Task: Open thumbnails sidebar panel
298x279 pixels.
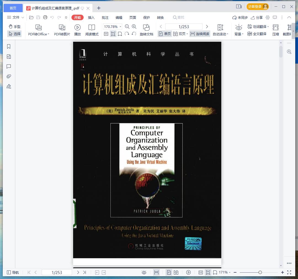Action: pyautogui.click(x=9, y=57)
